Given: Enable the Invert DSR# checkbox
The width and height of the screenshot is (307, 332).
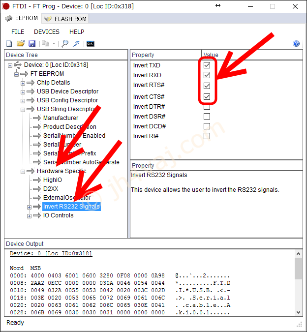Looking at the screenshot, I should (x=207, y=116).
